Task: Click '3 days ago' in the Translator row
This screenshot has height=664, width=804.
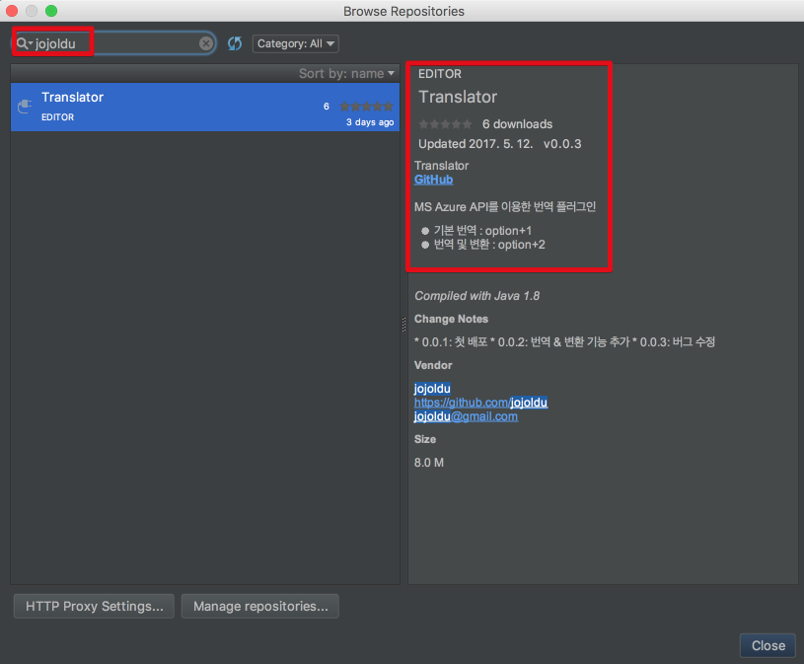Action: coord(370,122)
